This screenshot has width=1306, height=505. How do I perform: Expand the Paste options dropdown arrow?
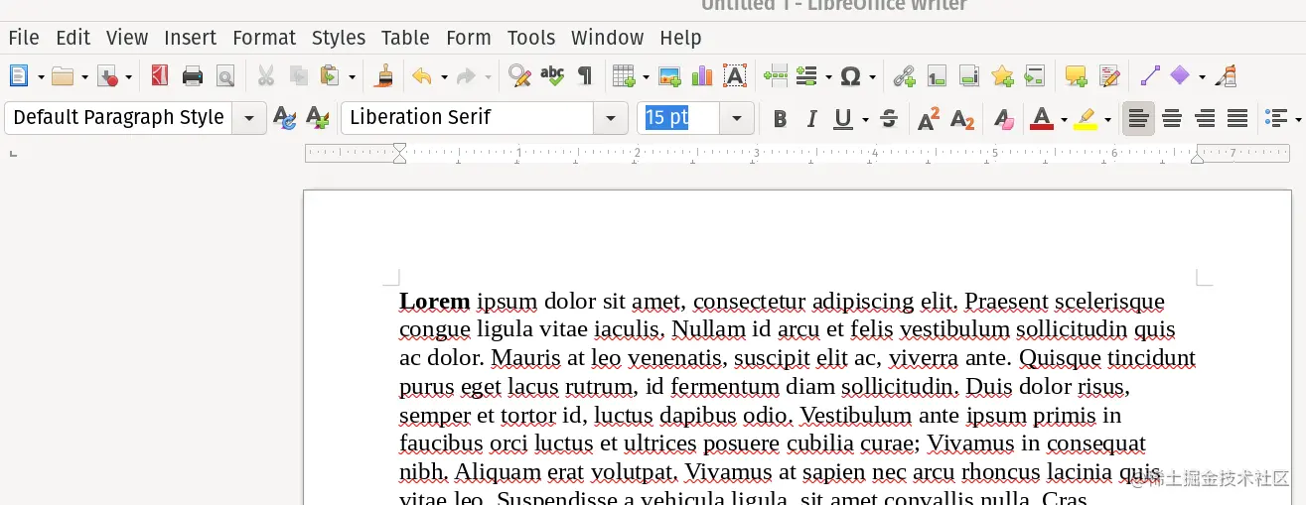[352, 76]
